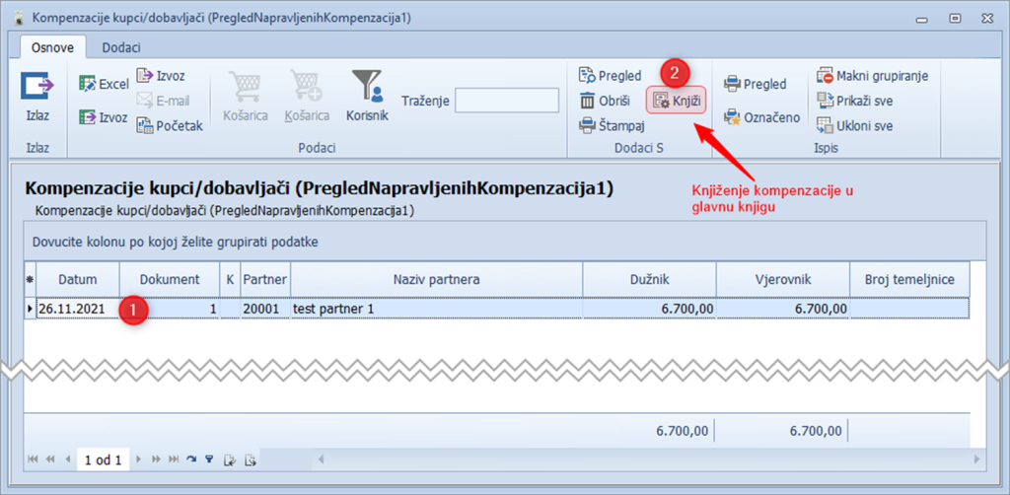Select the Osnove ribbon tab

click(x=53, y=47)
